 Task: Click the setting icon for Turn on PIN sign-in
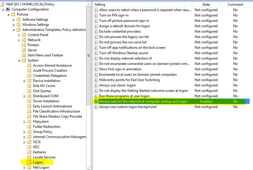(96, 15)
